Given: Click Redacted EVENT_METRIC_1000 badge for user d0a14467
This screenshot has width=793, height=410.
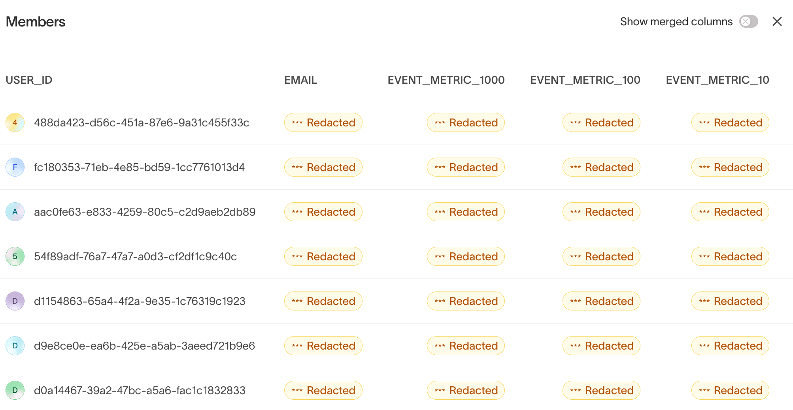Looking at the screenshot, I should (x=466, y=390).
